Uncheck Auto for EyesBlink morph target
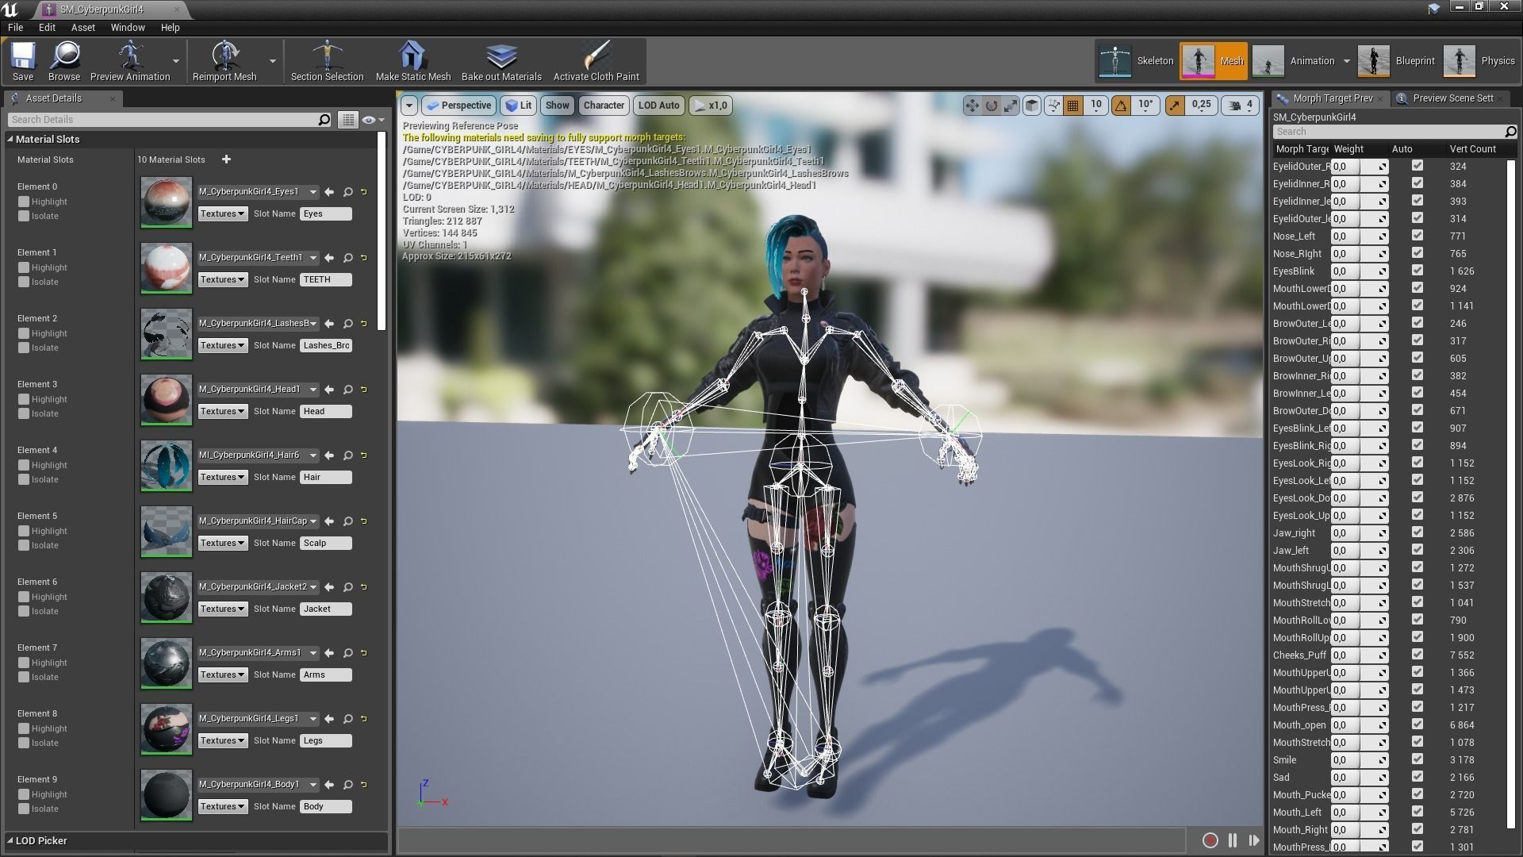This screenshot has width=1523, height=857. 1418,271
